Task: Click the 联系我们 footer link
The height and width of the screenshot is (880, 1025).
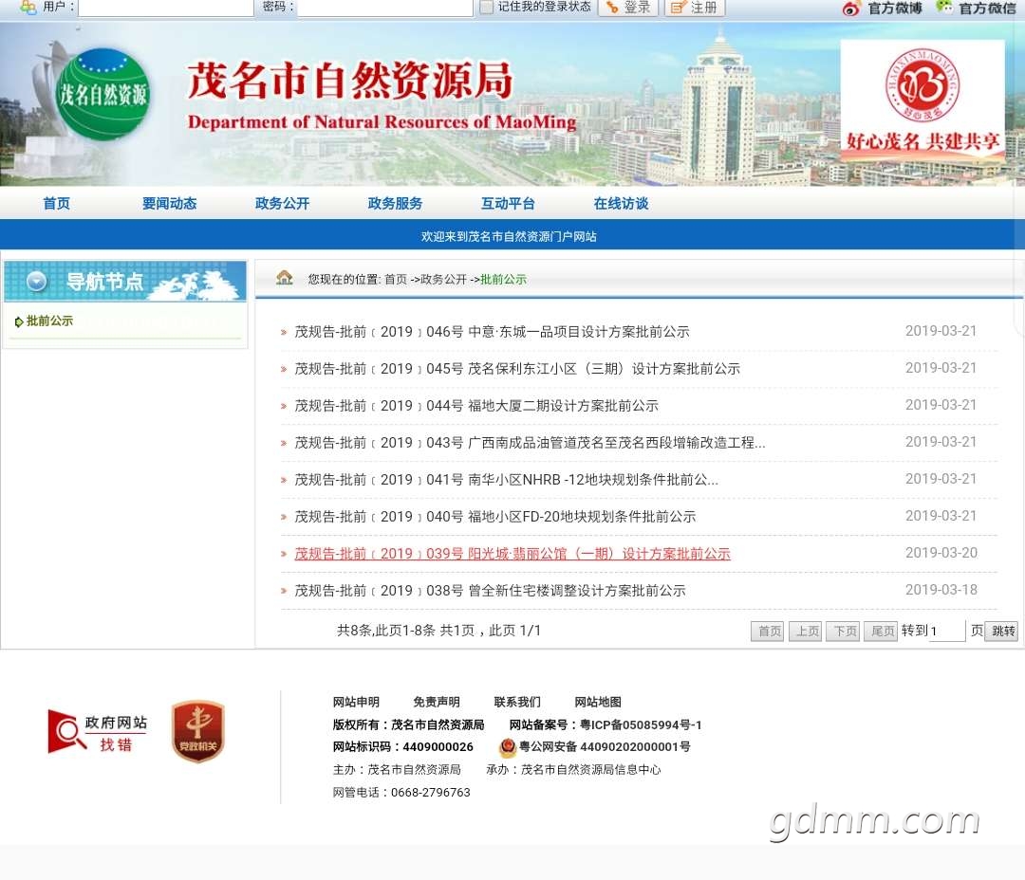Action: point(517,702)
